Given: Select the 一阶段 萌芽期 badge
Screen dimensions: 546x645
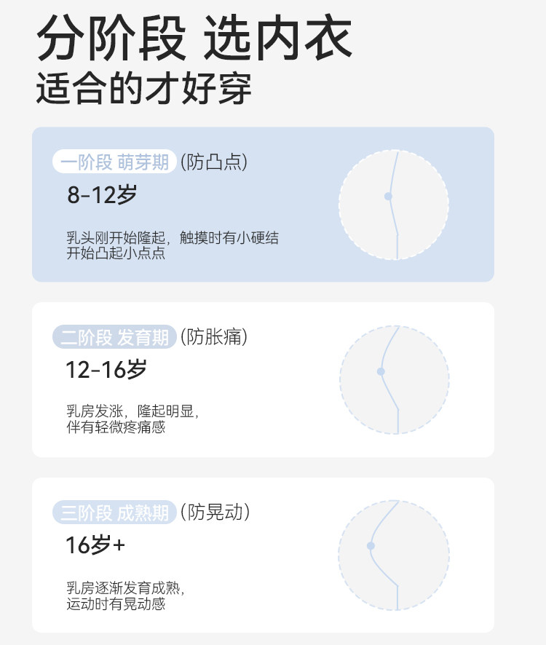Looking at the screenshot, I should click(x=114, y=162).
